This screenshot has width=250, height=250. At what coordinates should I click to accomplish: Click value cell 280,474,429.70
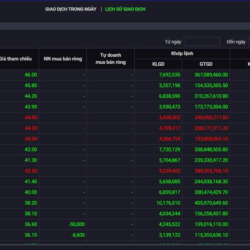coord(211,192)
